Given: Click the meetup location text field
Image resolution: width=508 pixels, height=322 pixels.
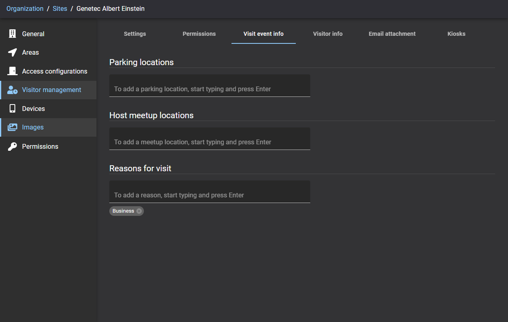Looking at the screenshot, I should [209, 138].
